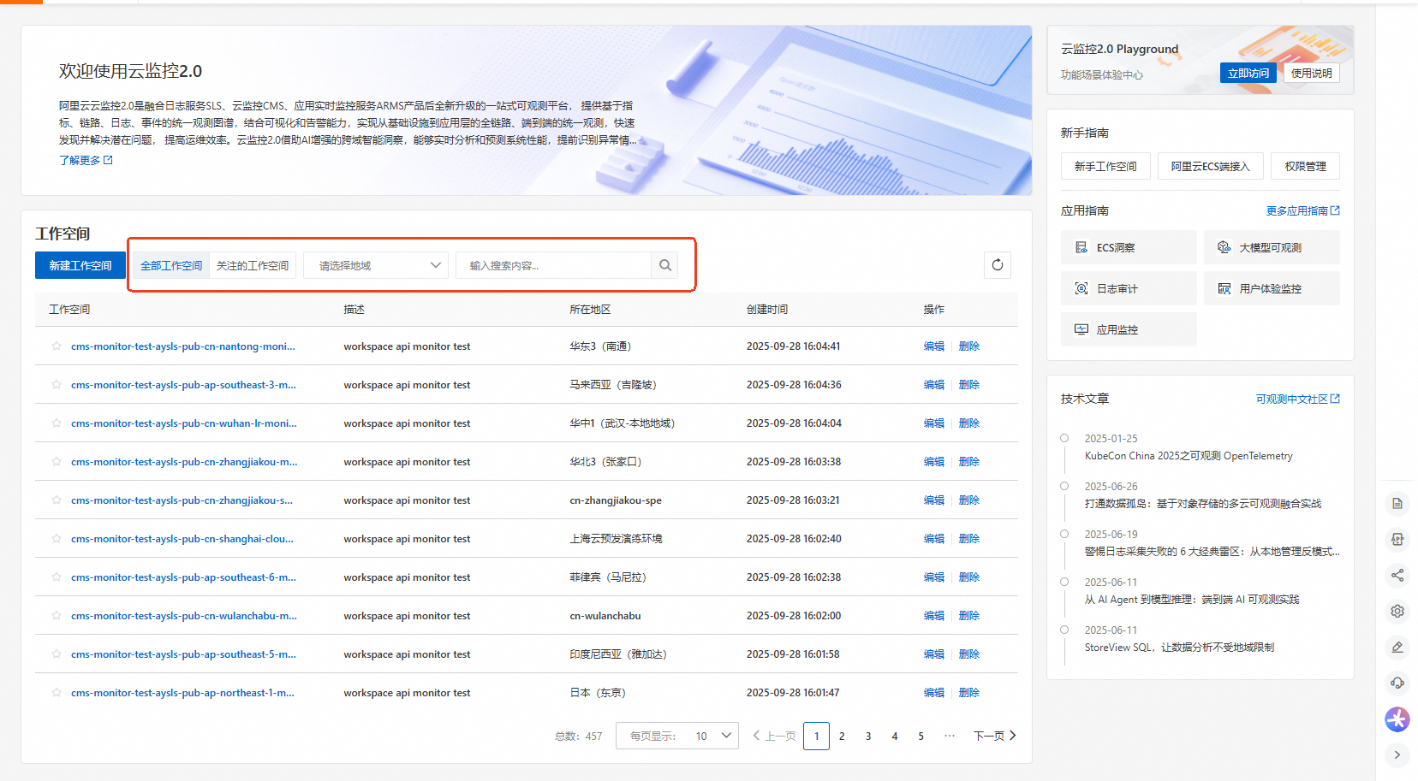Go to next page with 下一页
Image resolution: width=1418 pixels, height=781 pixels.
pyautogui.click(x=995, y=736)
